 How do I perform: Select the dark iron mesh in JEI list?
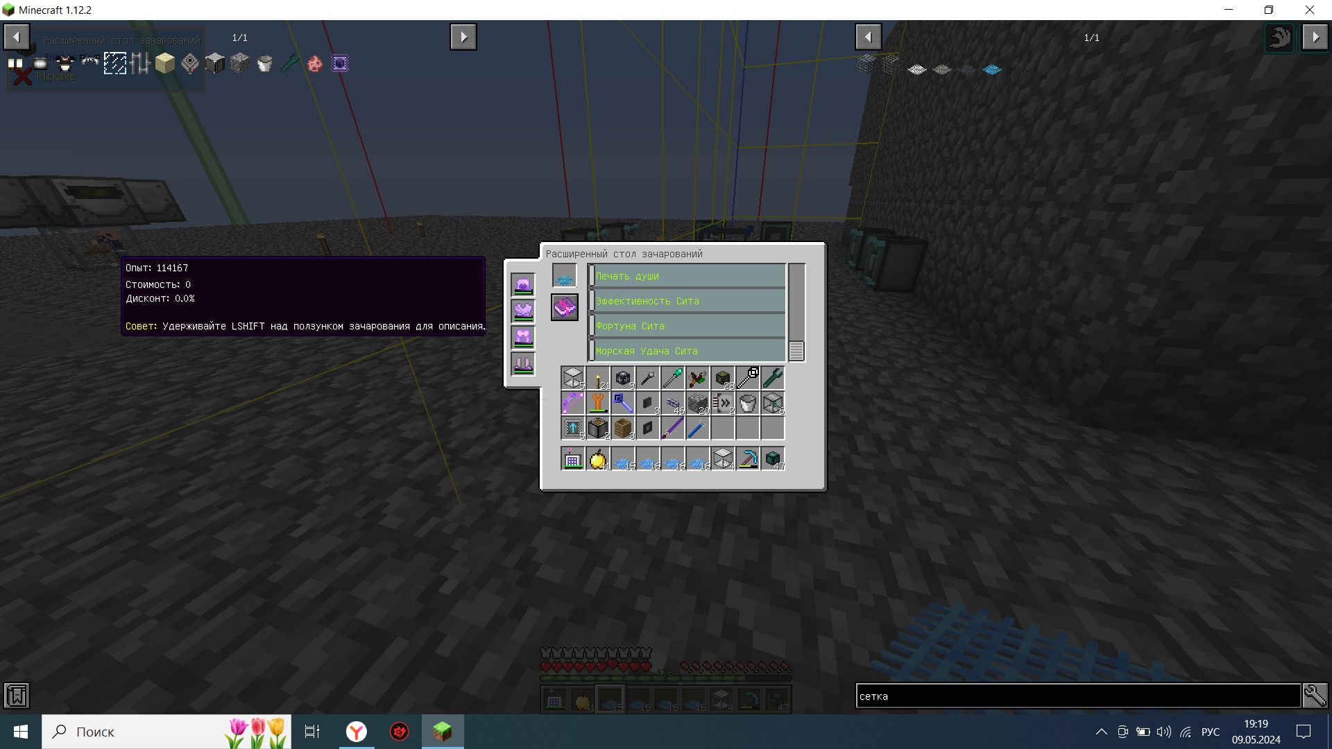[967, 69]
